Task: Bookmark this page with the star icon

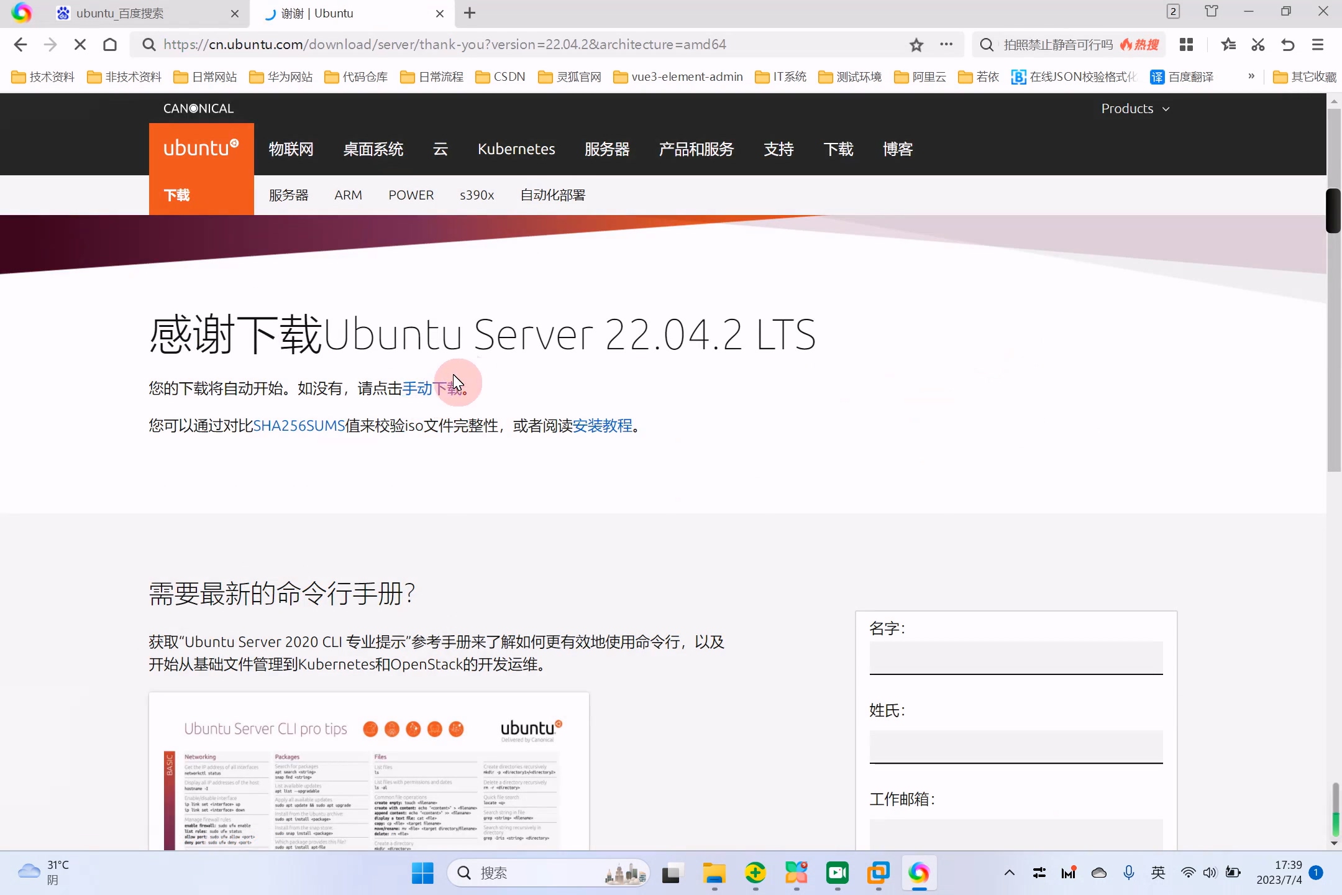Action: (916, 45)
